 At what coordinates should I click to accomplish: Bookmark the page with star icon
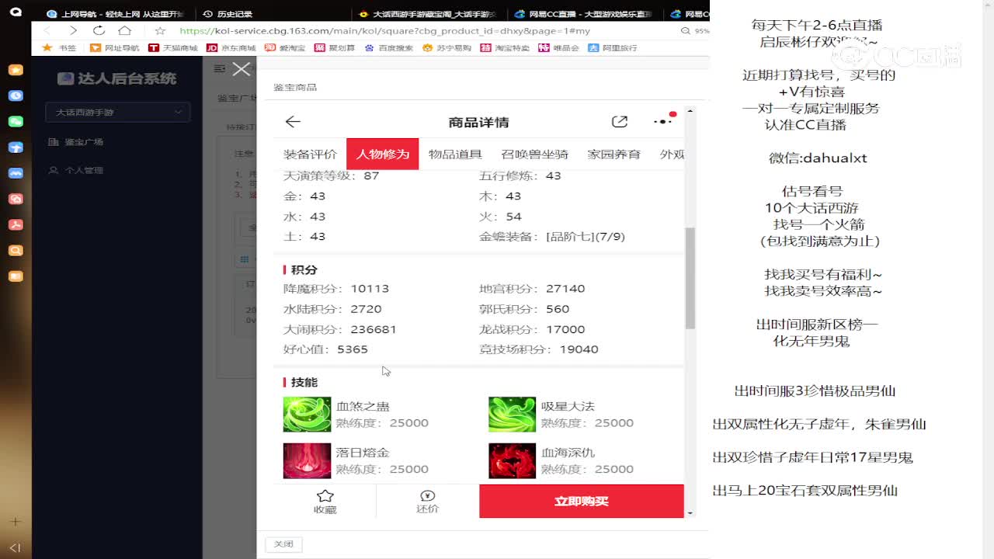click(160, 30)
